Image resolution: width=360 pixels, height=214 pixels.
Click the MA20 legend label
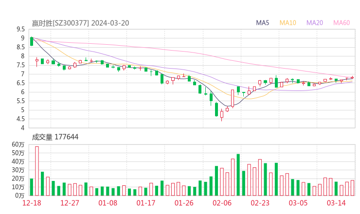pos(315,23)
